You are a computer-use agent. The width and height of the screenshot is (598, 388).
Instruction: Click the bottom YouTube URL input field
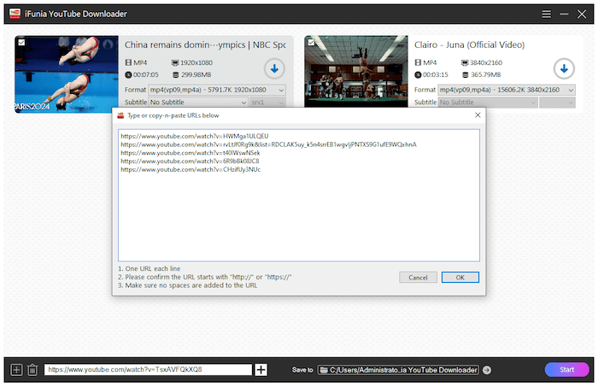pos(148,369)
